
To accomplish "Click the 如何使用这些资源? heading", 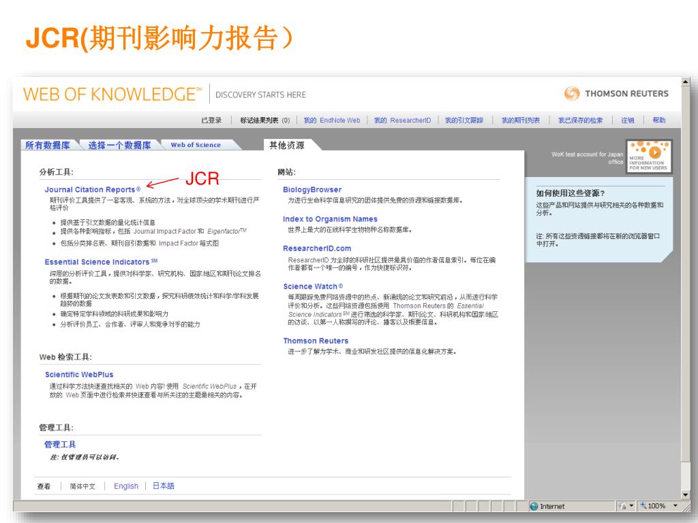I will (x=571, y=193).
